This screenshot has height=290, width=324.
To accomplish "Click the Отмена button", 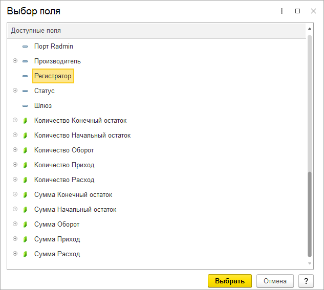I will click(x=275, y=281).
